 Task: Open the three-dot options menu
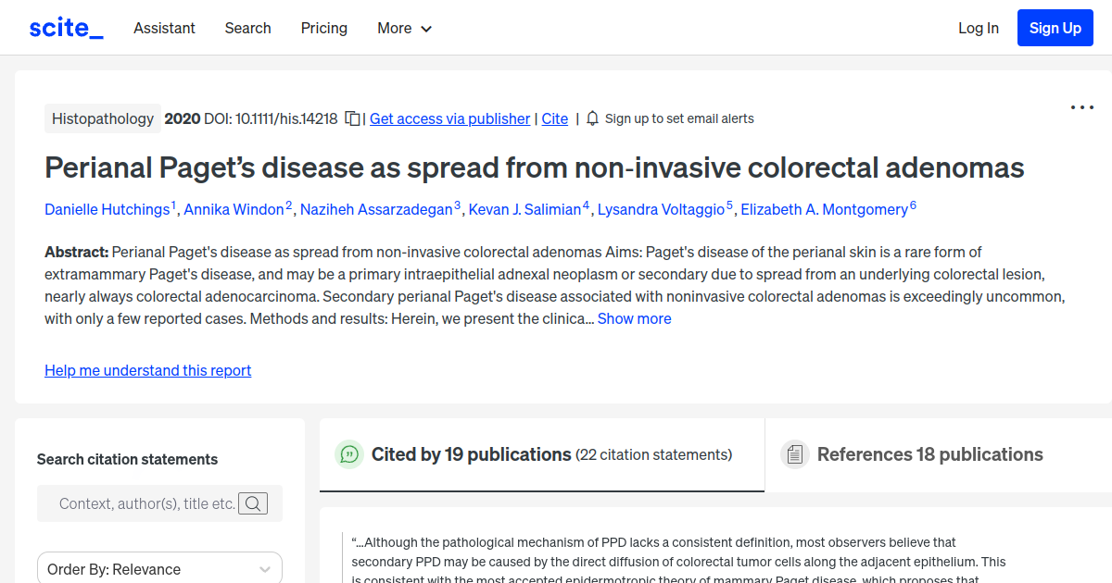point(1081,107)
